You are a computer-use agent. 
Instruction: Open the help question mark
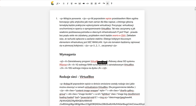tap(112, 3)
